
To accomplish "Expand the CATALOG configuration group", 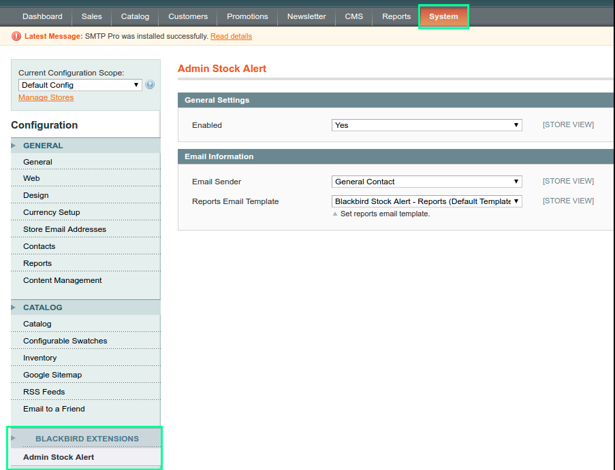I will [86, 307].
